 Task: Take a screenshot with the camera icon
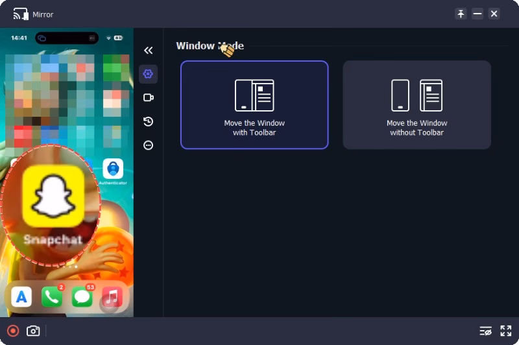(x=33, y=331)
